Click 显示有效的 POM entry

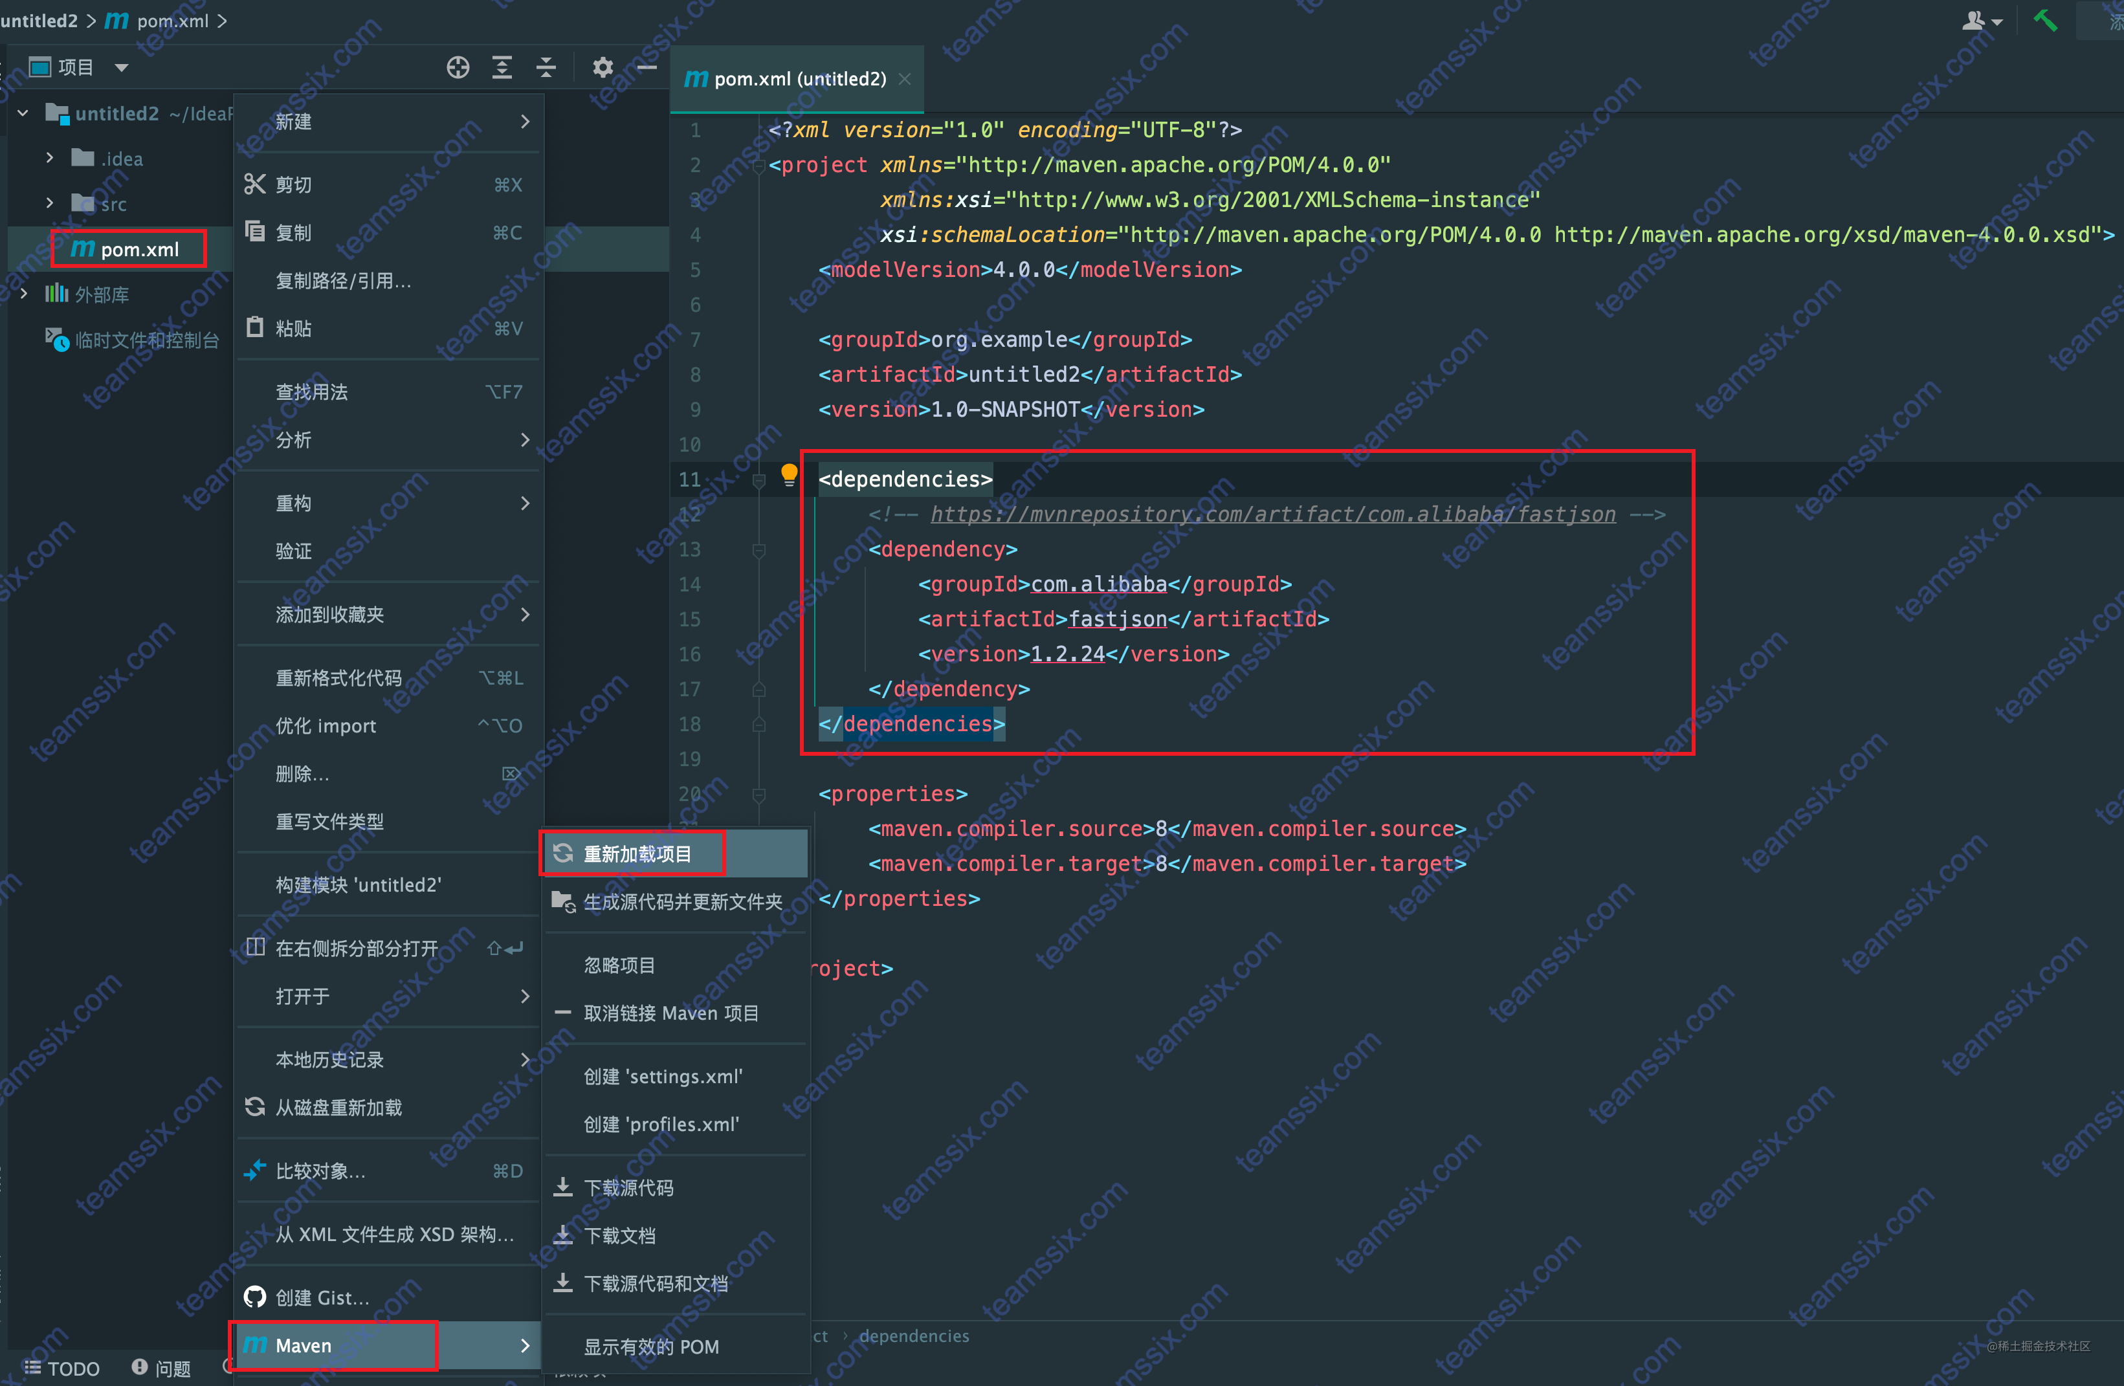coord(676,1348)
